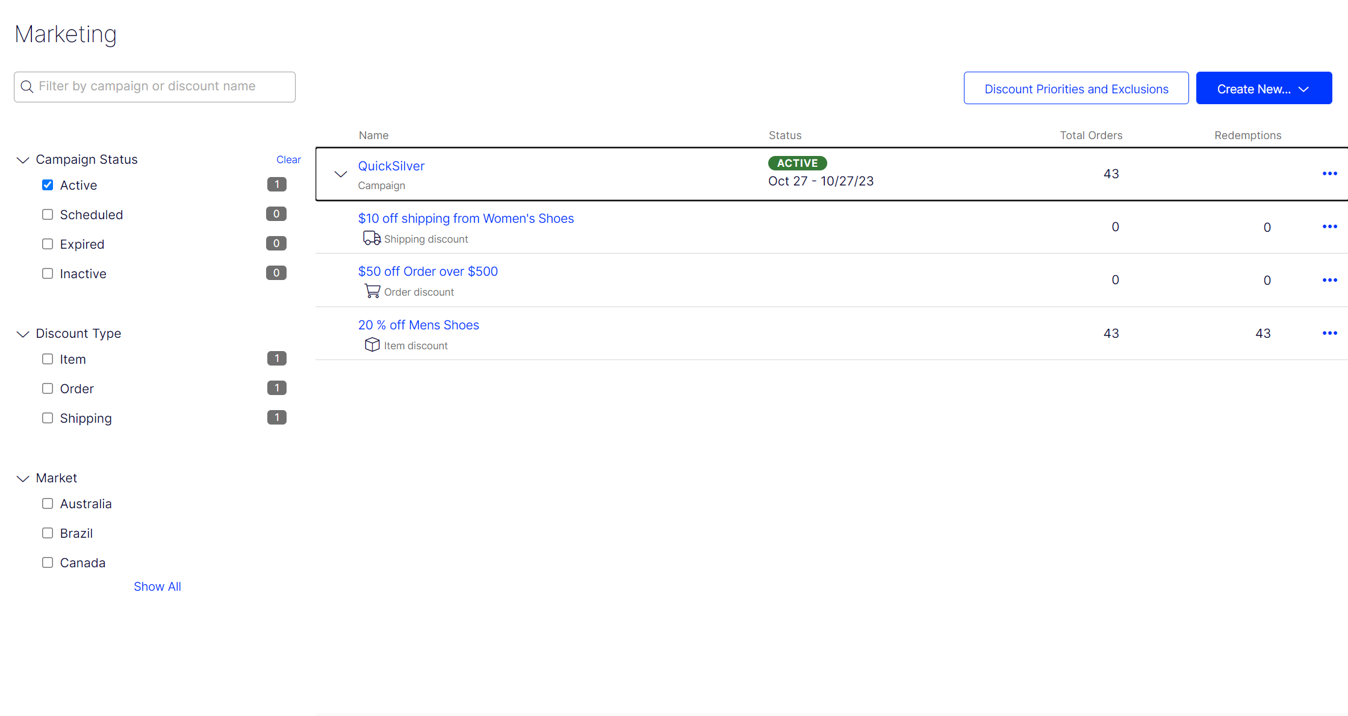Click the Name column header
1348x716 pixels.
point(373,135)
